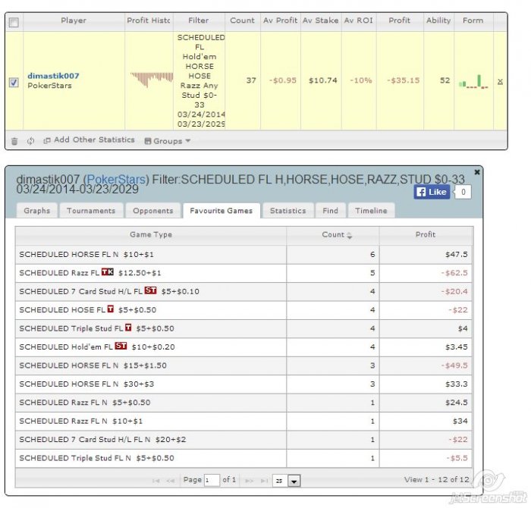Click the profit history sparkline chart
531x508 pixels.
pyautogui.click(x=152, y=80)
